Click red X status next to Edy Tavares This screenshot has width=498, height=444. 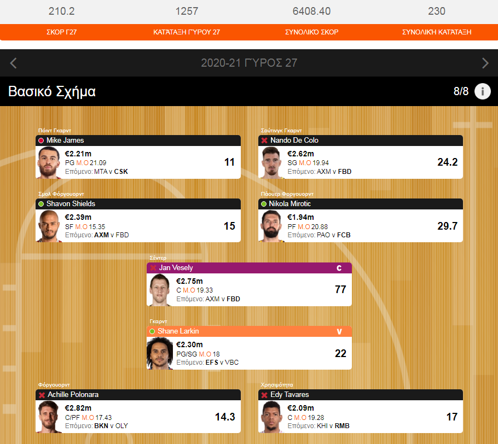click(264, 395)
